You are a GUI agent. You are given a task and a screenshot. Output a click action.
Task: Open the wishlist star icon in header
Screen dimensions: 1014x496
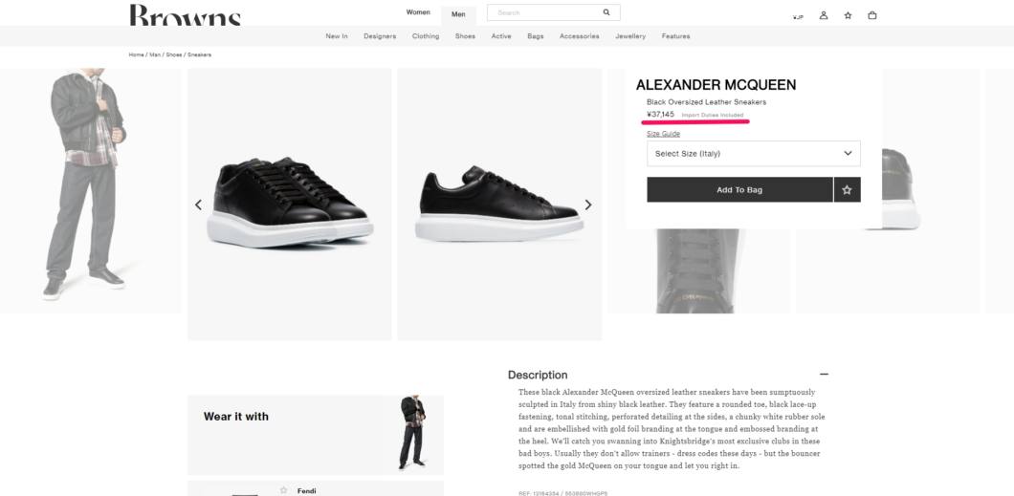coord(848,15)
